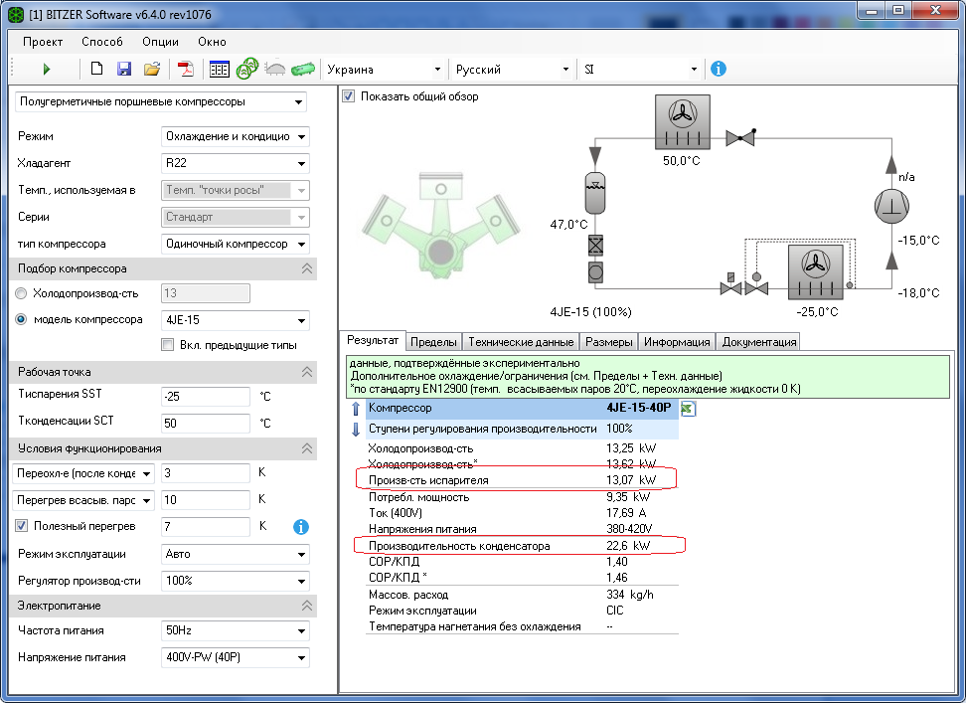This screenshot has height=703, width=966.
Task: Run calculation with green play icon
Action: coord(46,69)
